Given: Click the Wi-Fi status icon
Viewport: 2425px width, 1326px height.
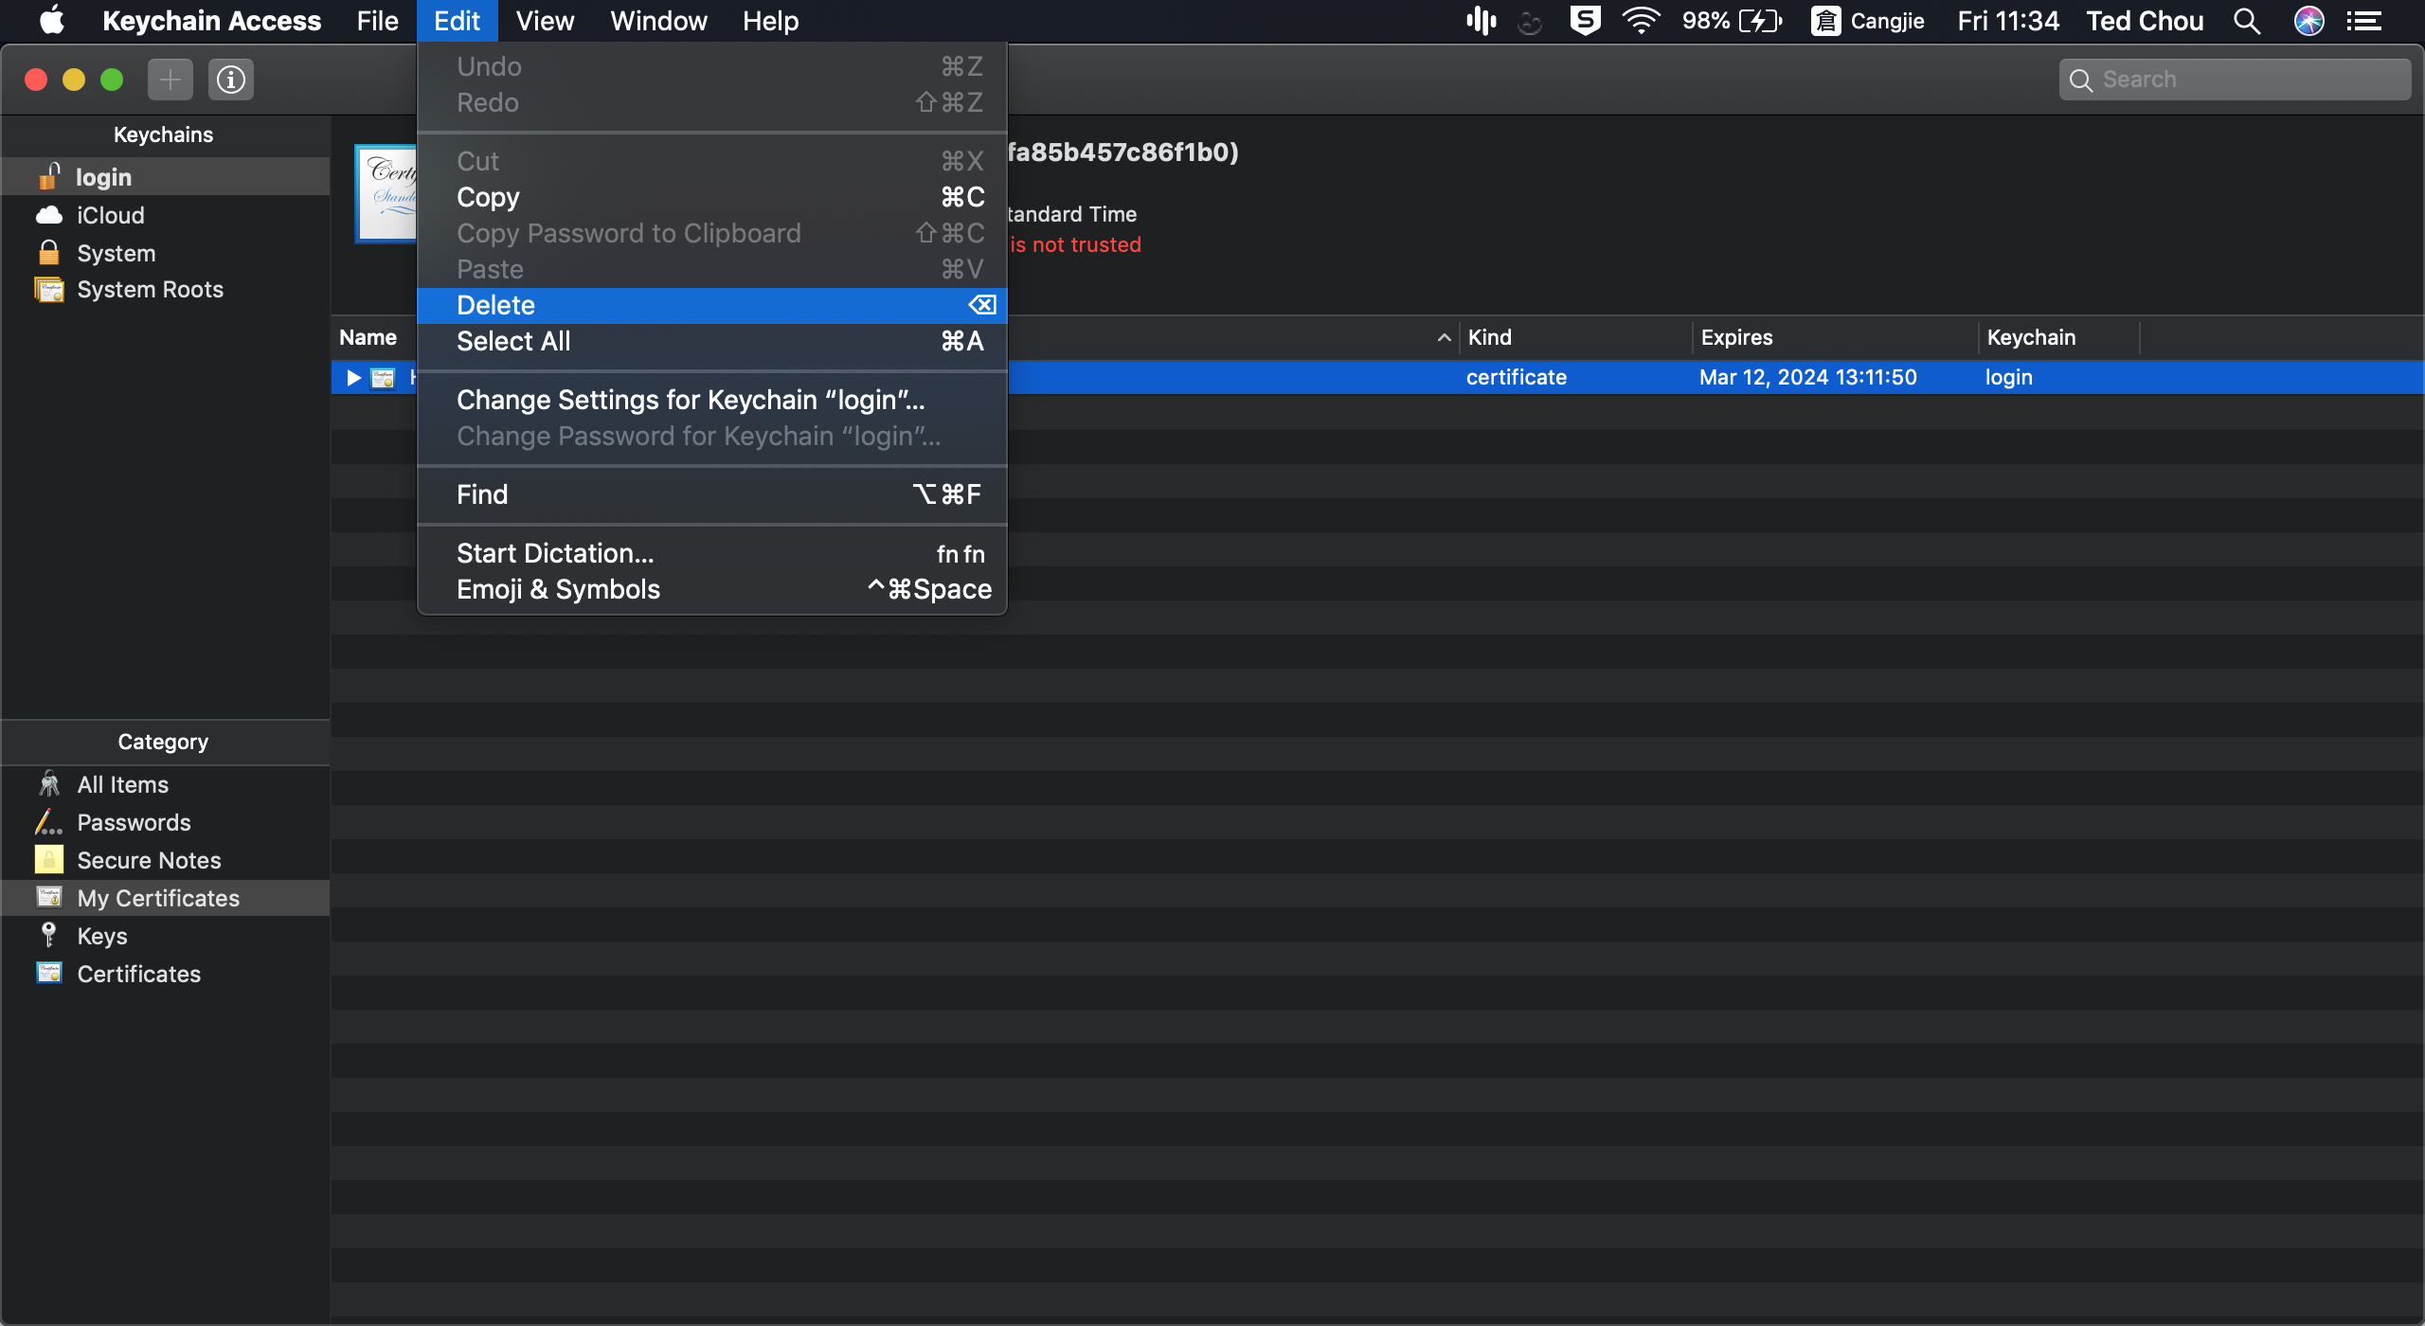Looking at the screenshot, I should click(x=1641, y=21).
